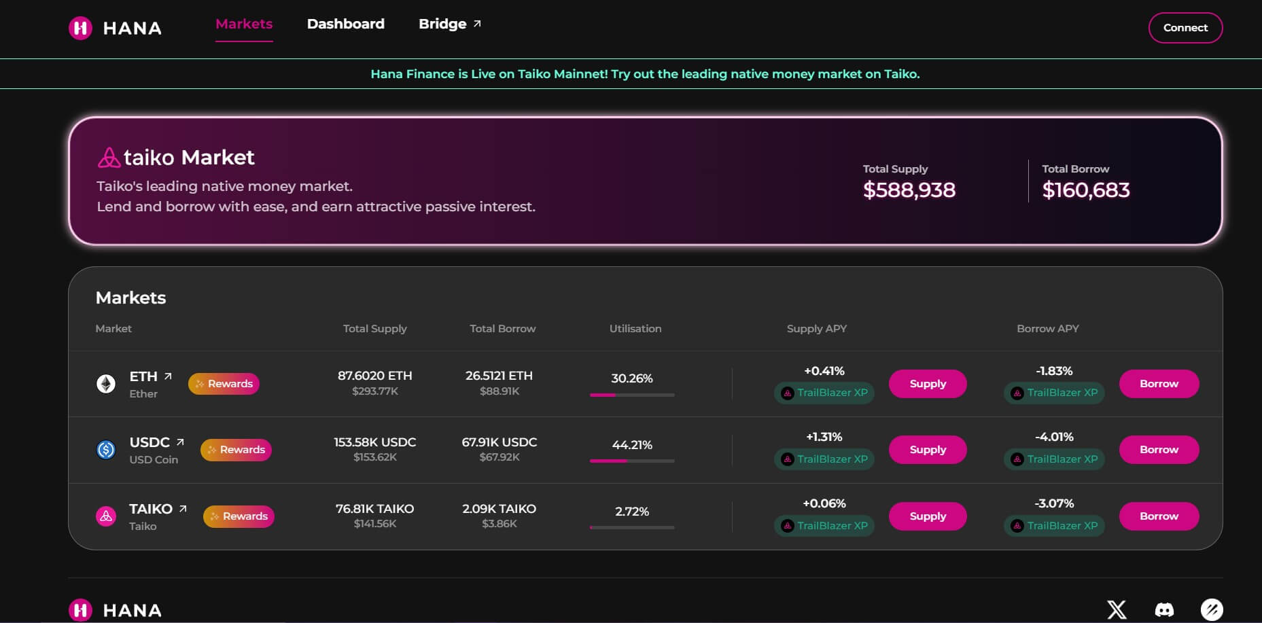Supply TAIKO using the Supply button
The height and width of the screenshot is (623, 1262).
pyautogui.click(x=928, y=516)
